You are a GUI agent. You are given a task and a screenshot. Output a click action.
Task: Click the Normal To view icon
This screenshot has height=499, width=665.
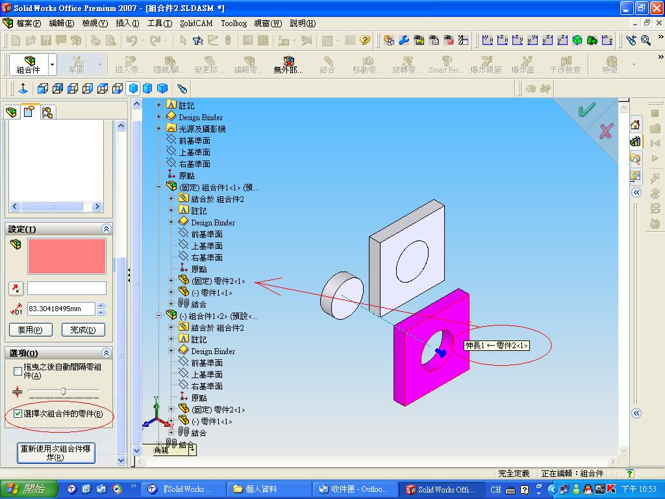(23, 88)
